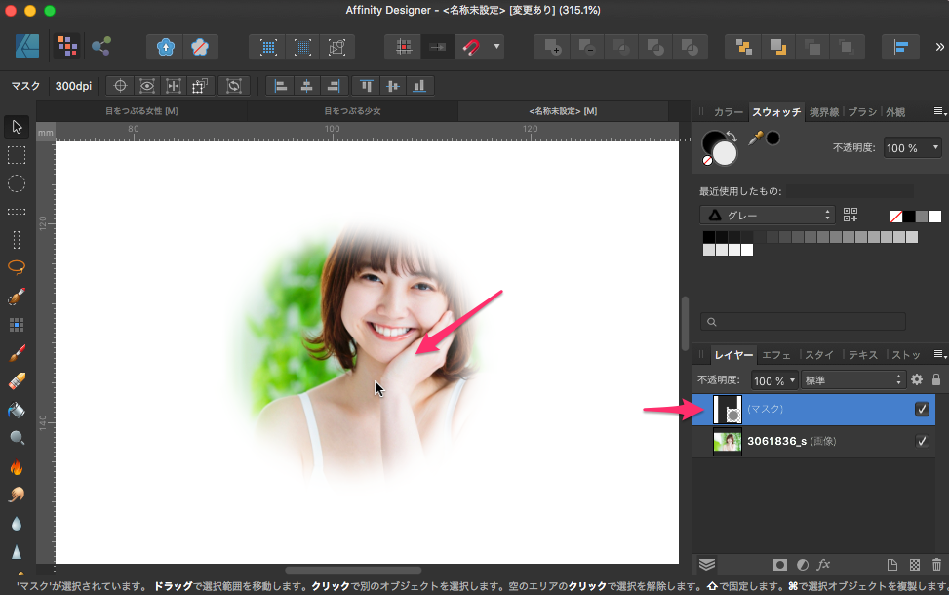
Task: Hide the 3061836_s image layer
Action: click(x=922, y=442)
